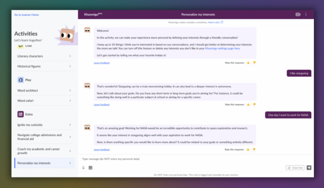Open Word architect activity
The width and height of the screenshot is (324, 188).
44,90
